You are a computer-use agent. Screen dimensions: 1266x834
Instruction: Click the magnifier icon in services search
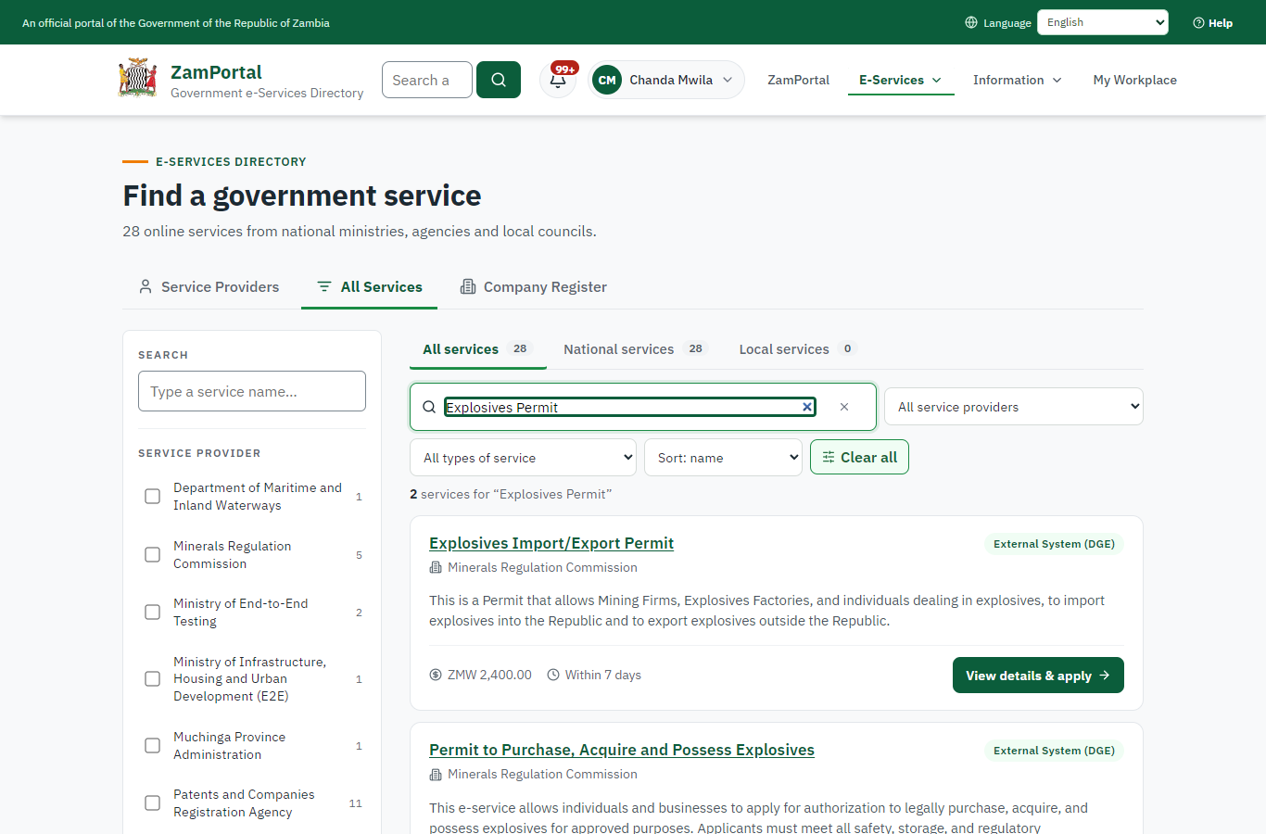coord(429,407)
